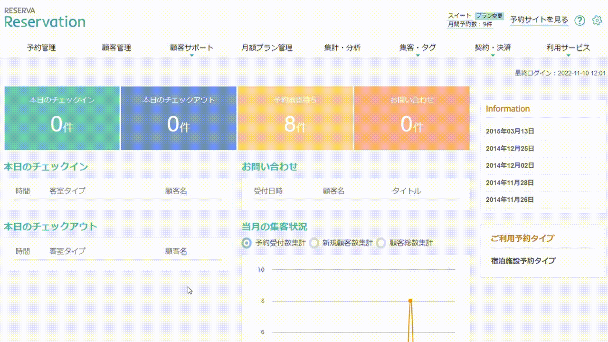Open the 本日のチェックイン summary card

pos(62,118)
